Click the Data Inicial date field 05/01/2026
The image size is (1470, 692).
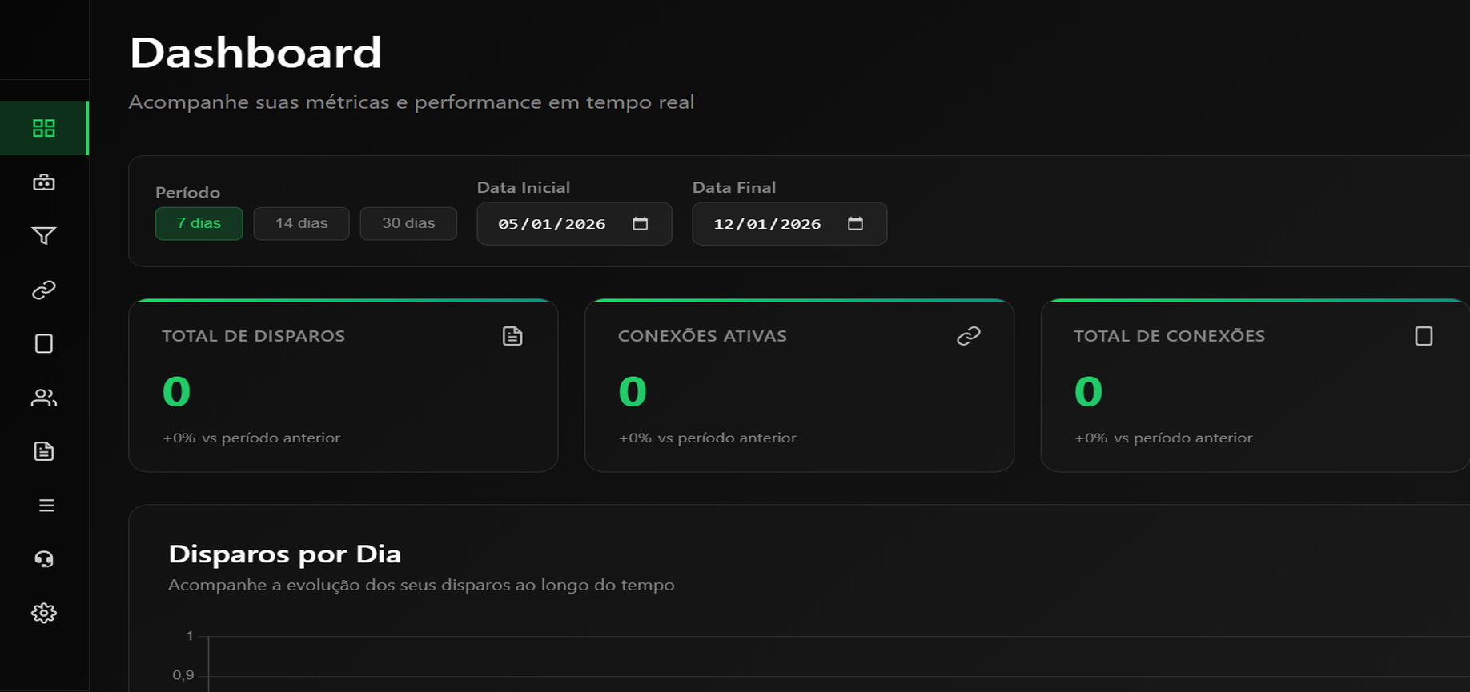(x=574, y=223)
